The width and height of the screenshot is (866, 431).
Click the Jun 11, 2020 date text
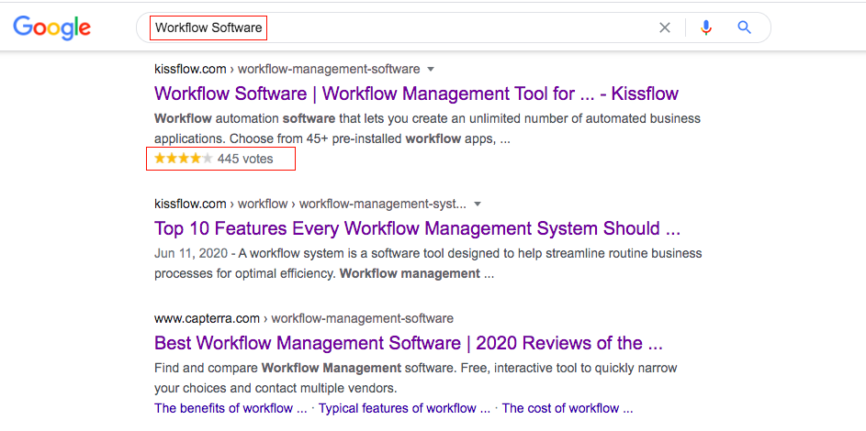click(x=190, y=253)
